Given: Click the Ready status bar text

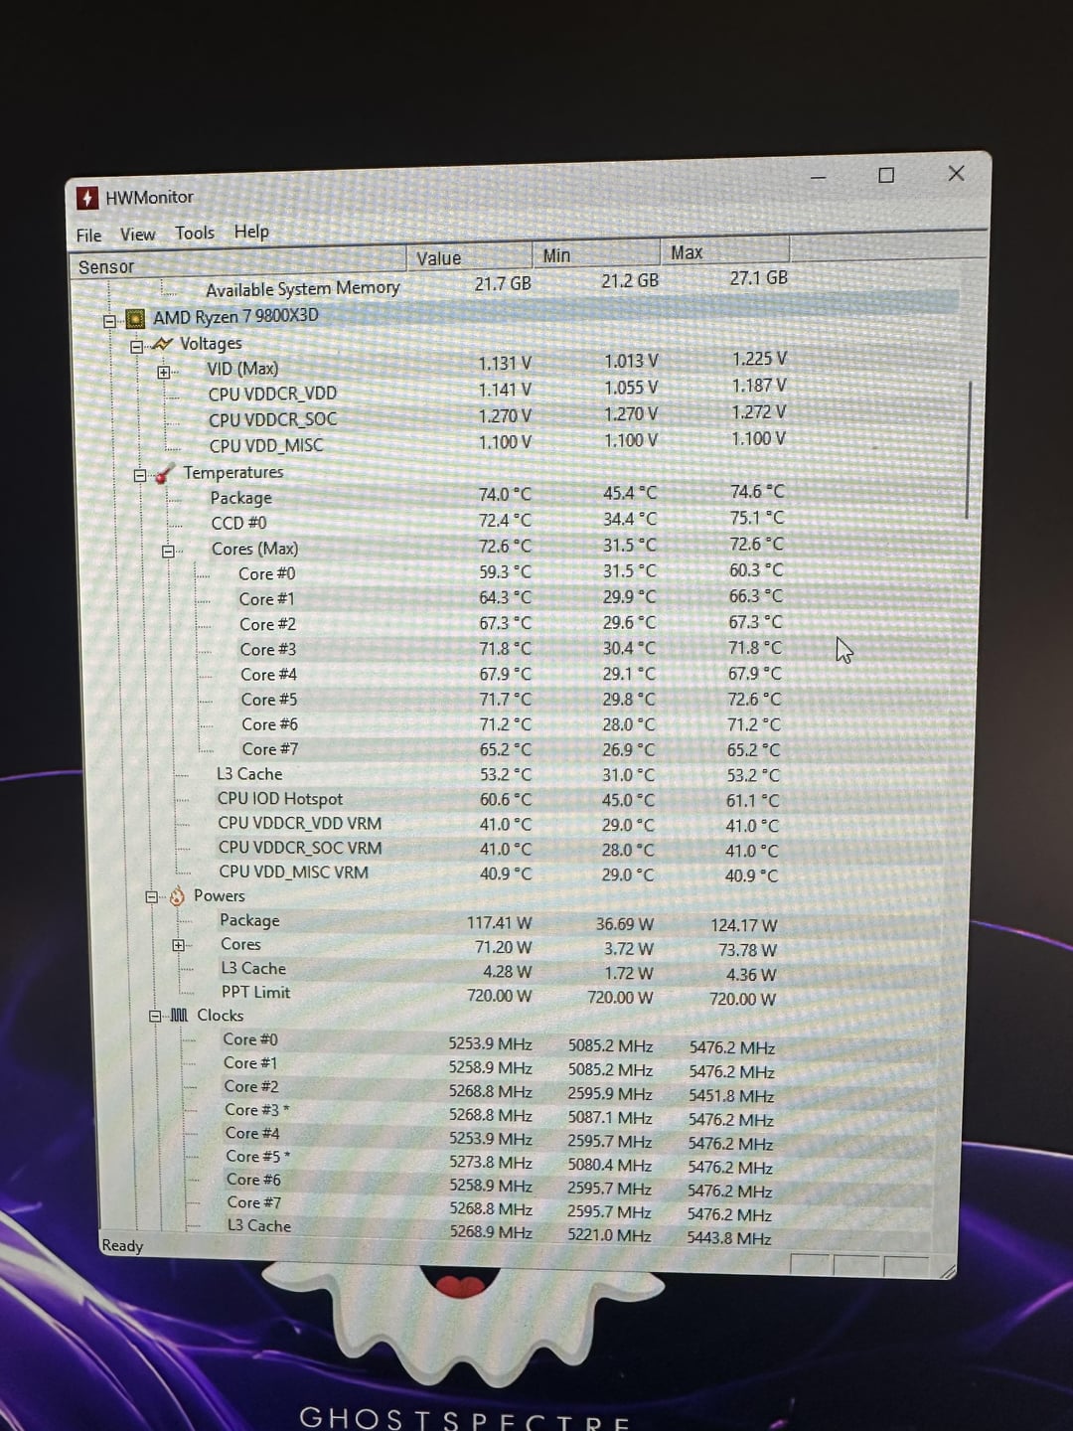Looking at the screenshot, I should pyautogui.click(x=122, y=1245).
